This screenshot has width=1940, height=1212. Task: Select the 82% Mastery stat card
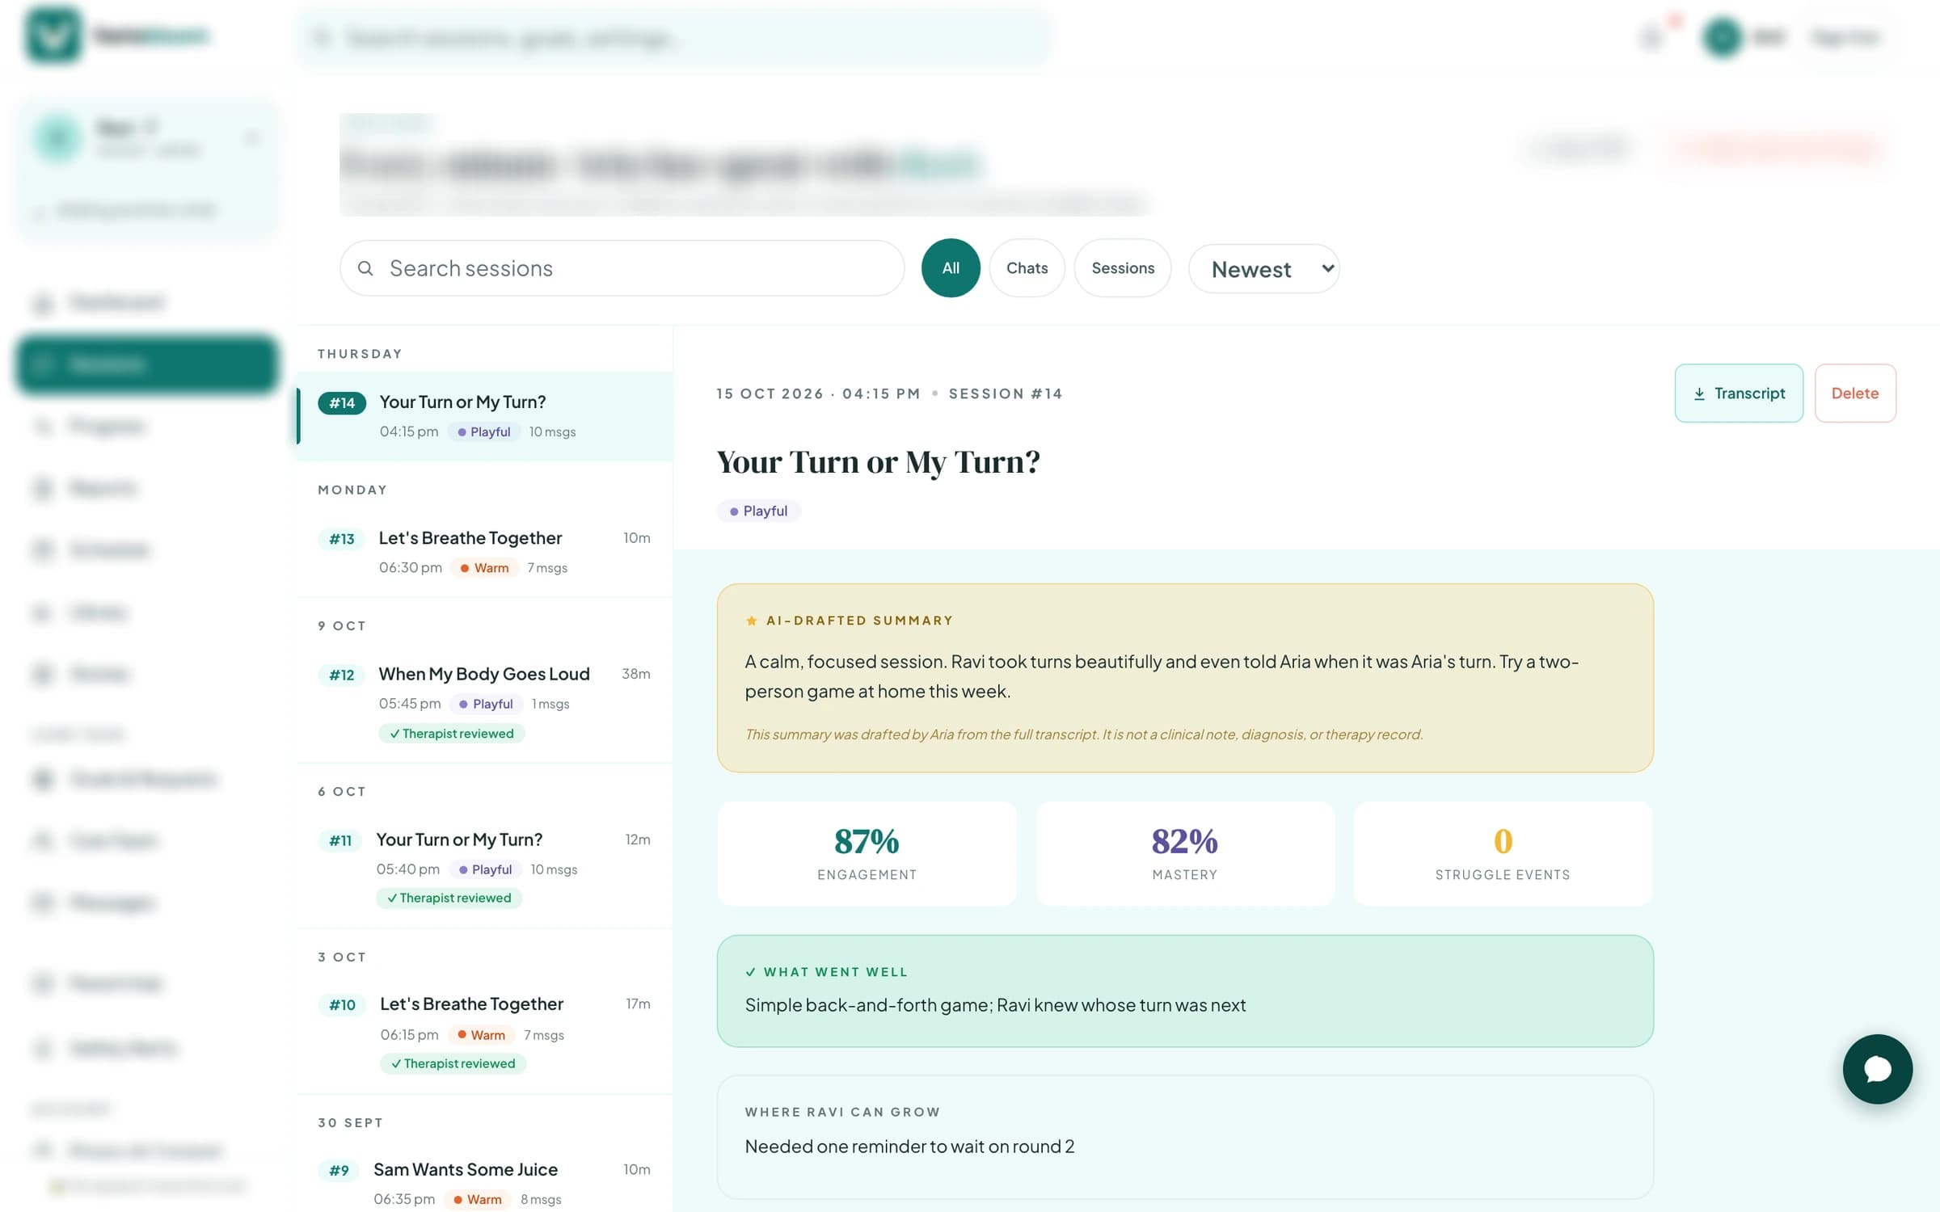click(x=1184, y=853)
